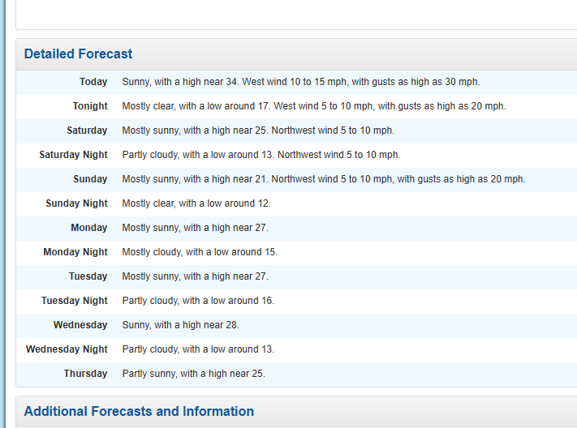The height and width of the screenshot is (428, 577).
Task: Click the Today forecast text with high near 34
Action: tap(301, 82)
